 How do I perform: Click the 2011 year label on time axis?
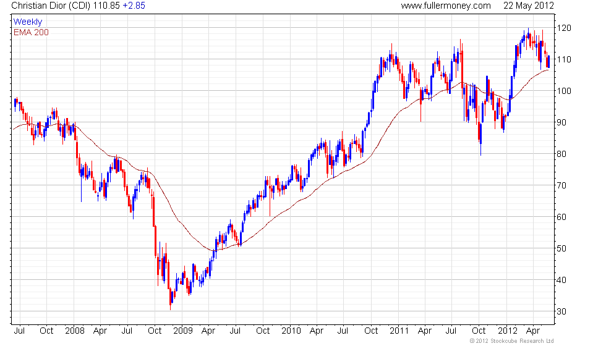click(x=399, y=331)
